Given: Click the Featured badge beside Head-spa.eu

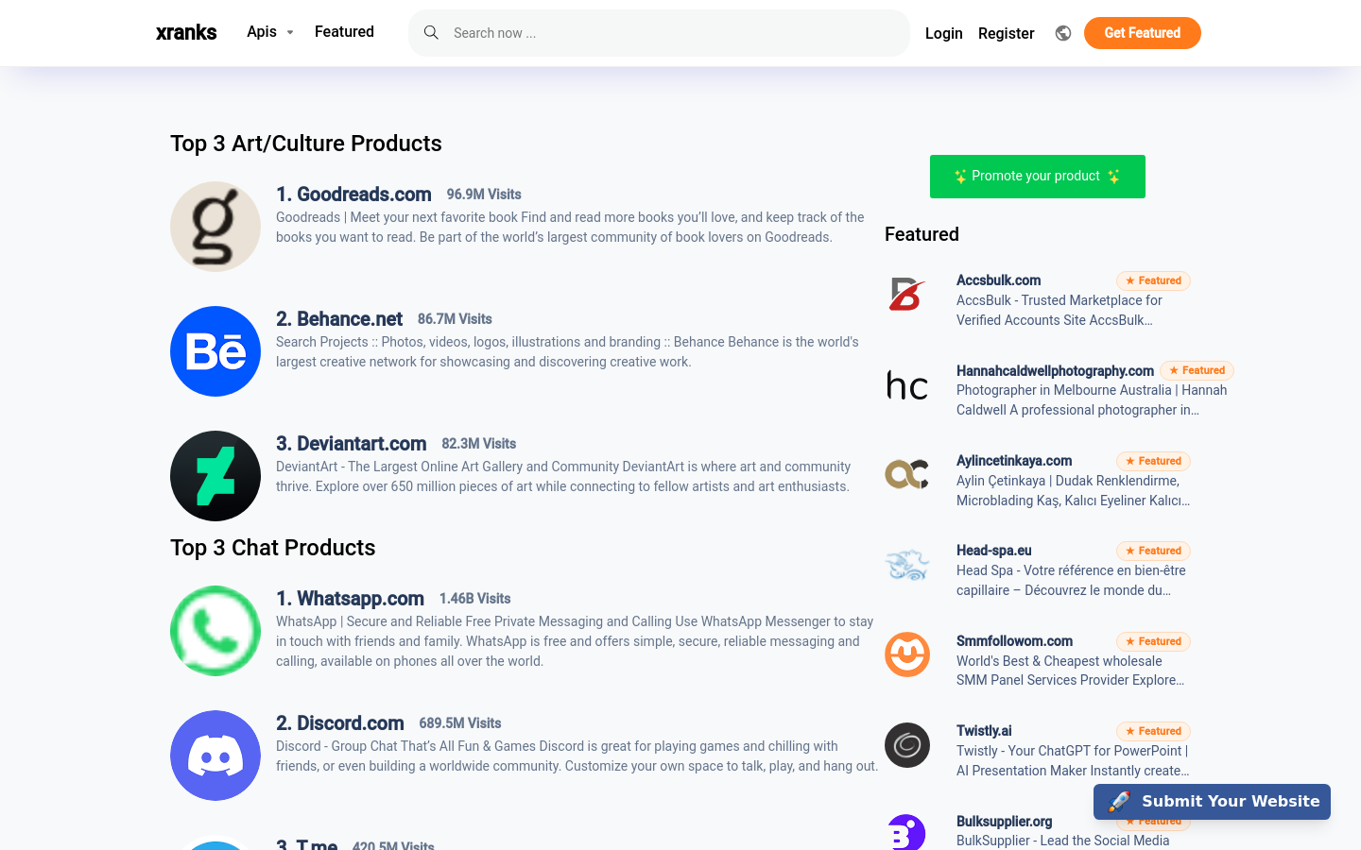Looking at the screenshot, I should click(1153, 551).
